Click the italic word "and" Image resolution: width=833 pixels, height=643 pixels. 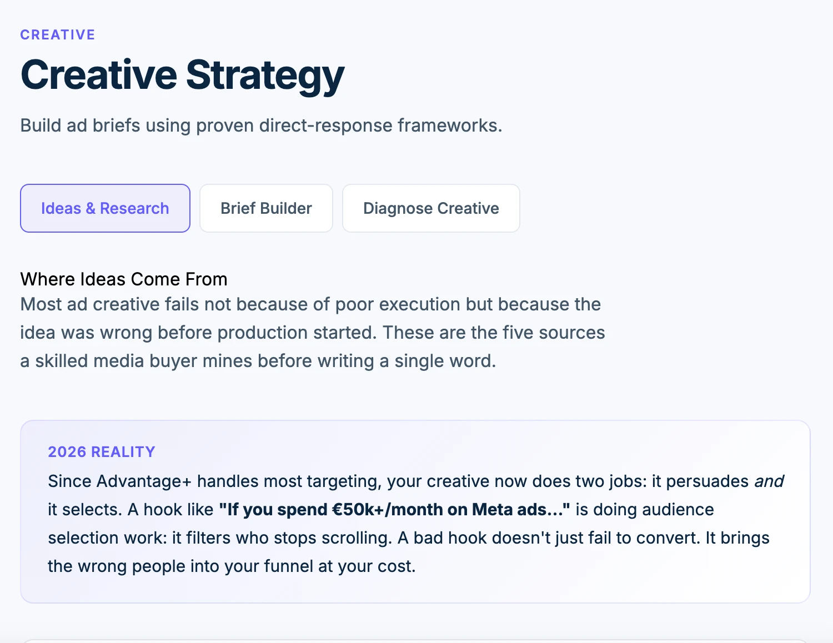(x=769, y=481)
